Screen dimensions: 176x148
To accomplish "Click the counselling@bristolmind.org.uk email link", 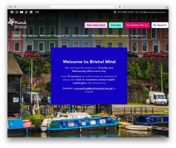I will 93,89.
